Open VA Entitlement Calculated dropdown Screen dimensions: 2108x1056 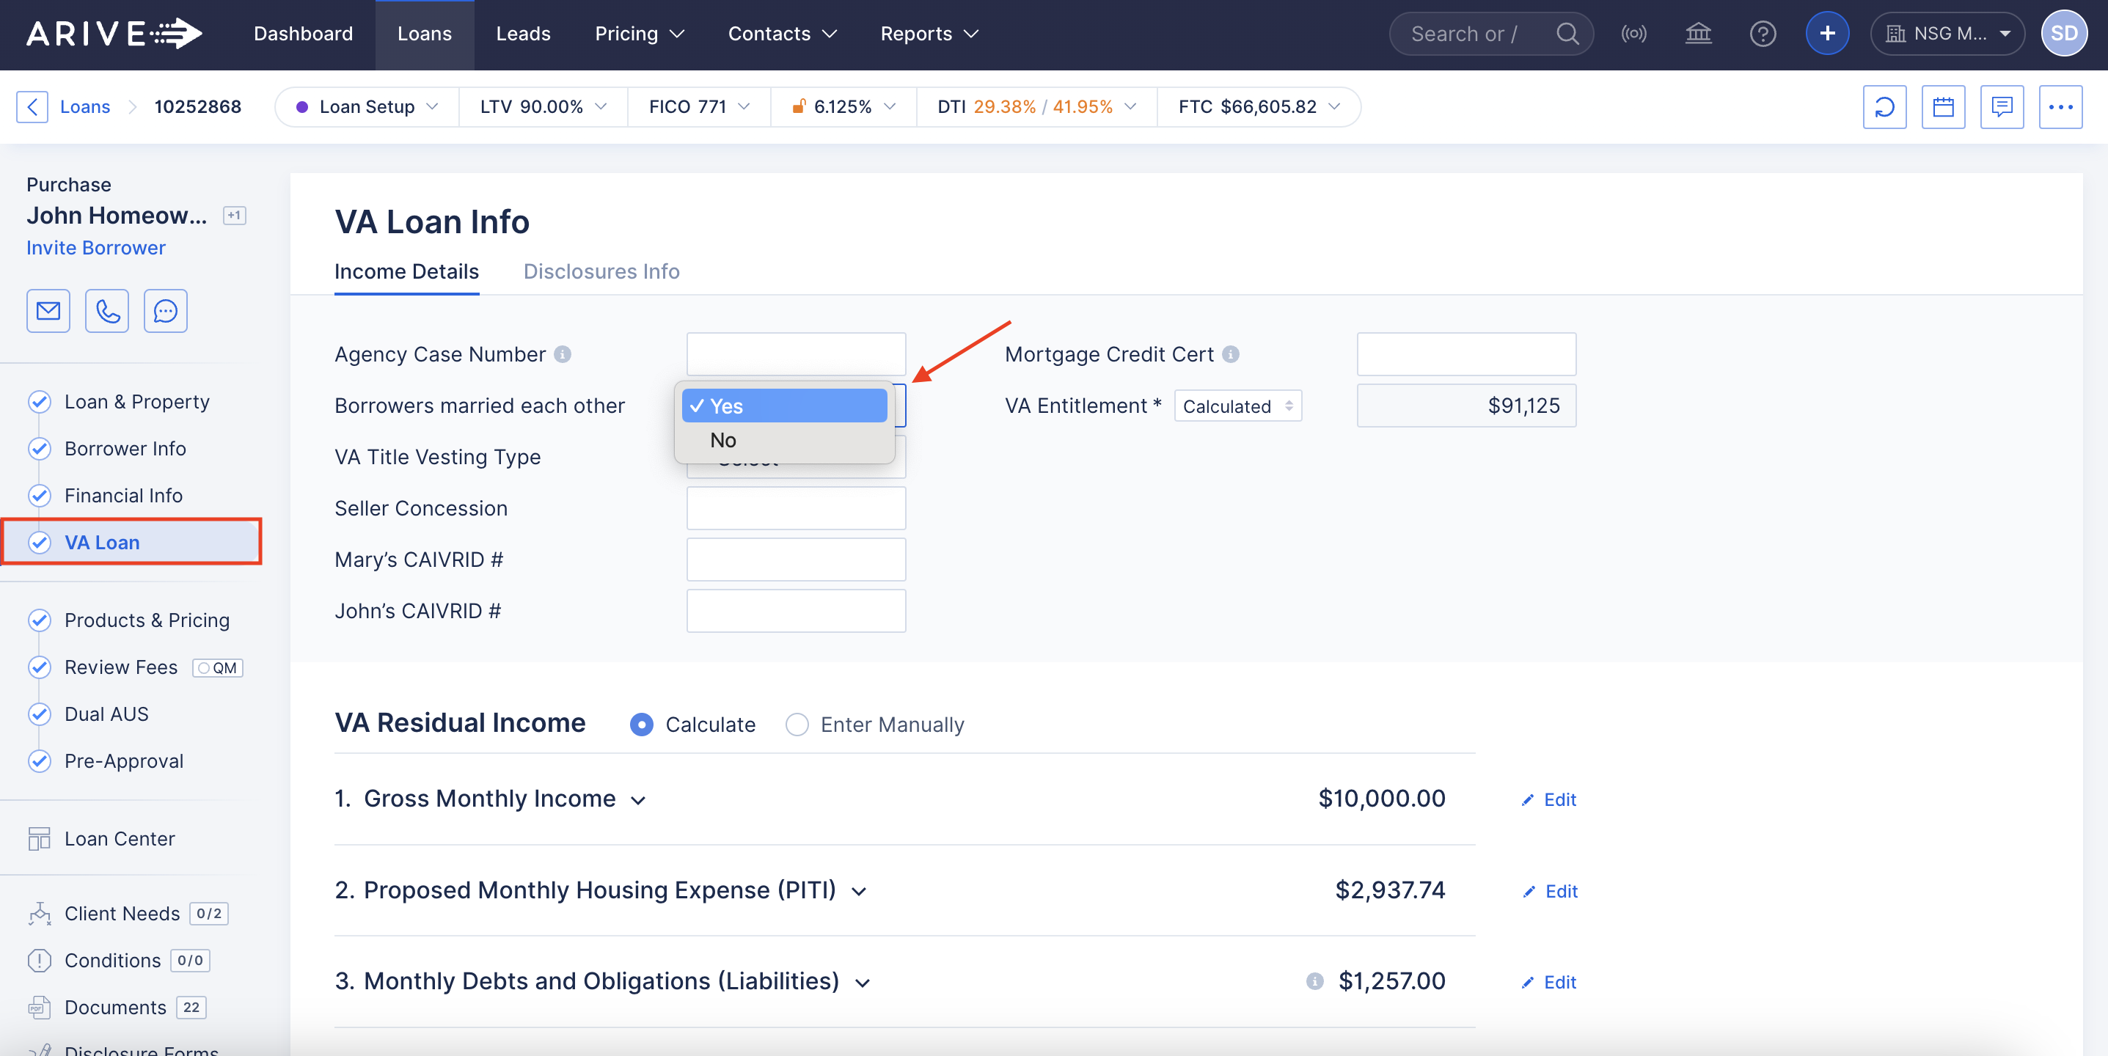click(1237, 406)
